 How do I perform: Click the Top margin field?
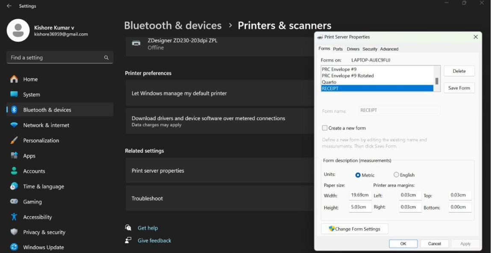[x=460, y=195]
